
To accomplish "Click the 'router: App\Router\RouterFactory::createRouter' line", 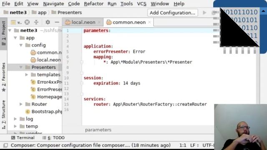I will tap(150, 104).
